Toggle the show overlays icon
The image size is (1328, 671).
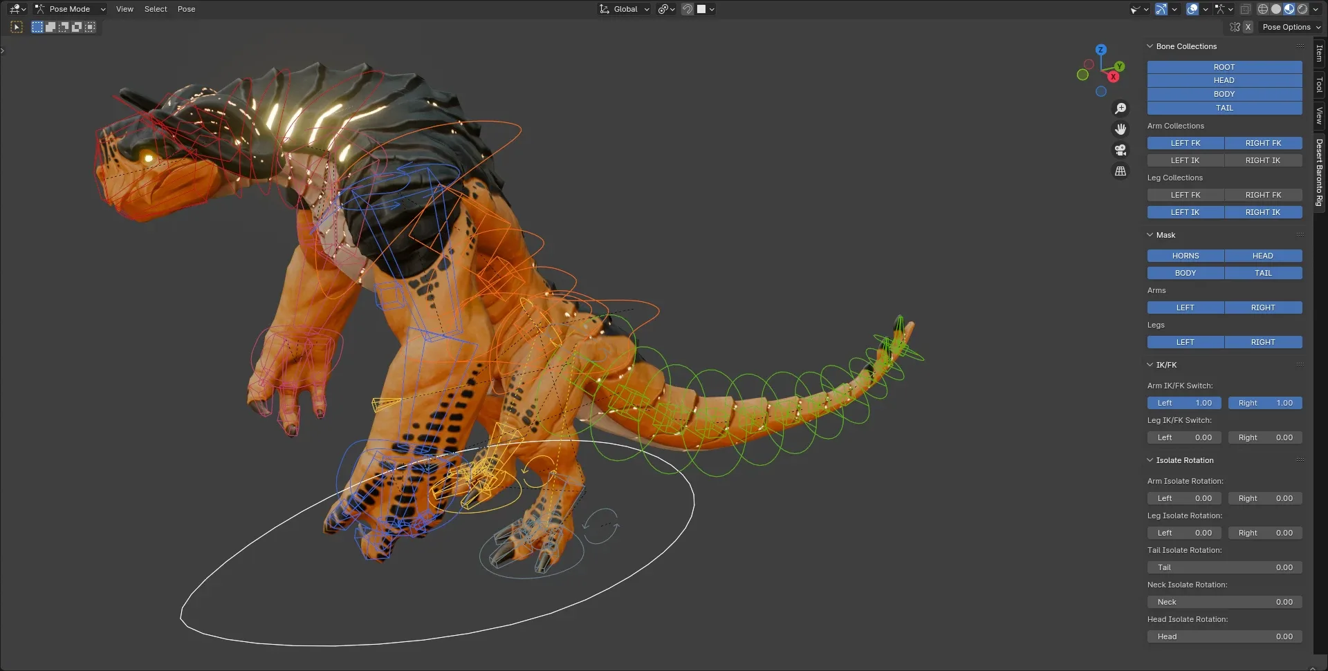[x=1192, y=9]
